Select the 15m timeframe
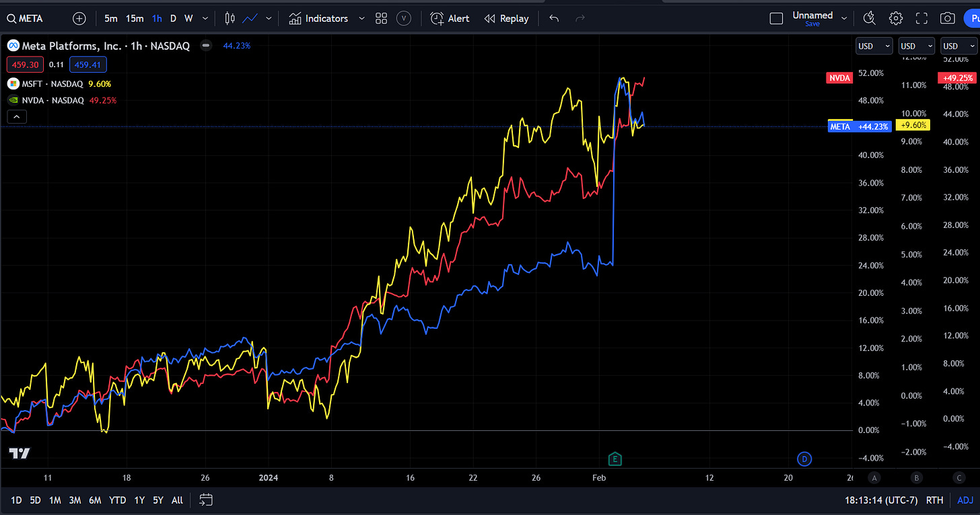 coord(135,18)
